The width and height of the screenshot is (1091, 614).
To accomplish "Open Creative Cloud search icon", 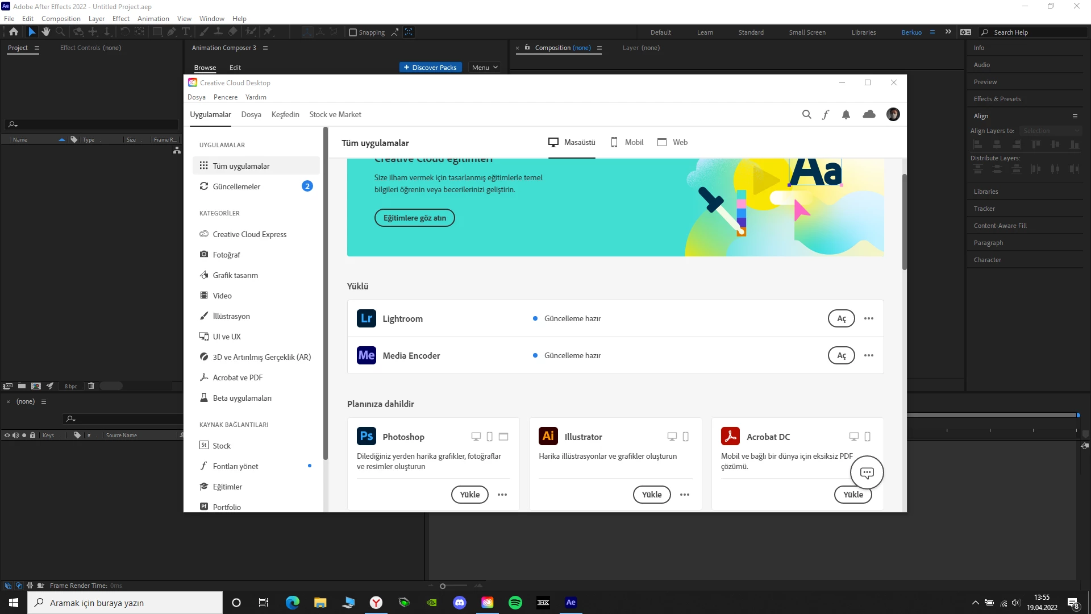I will [806, 114].
